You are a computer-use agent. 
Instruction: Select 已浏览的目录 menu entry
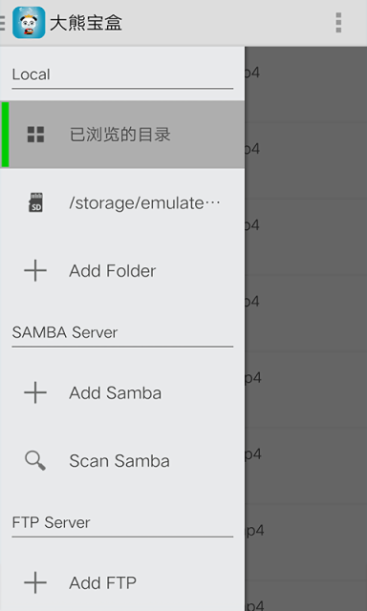122,135
